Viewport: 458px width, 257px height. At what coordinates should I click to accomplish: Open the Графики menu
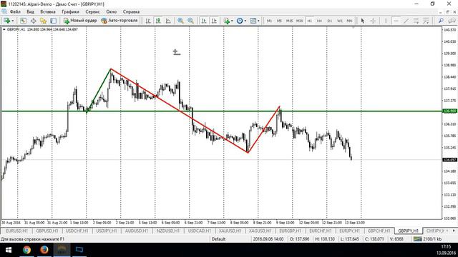pyautogui.click(x=70, y=12)
